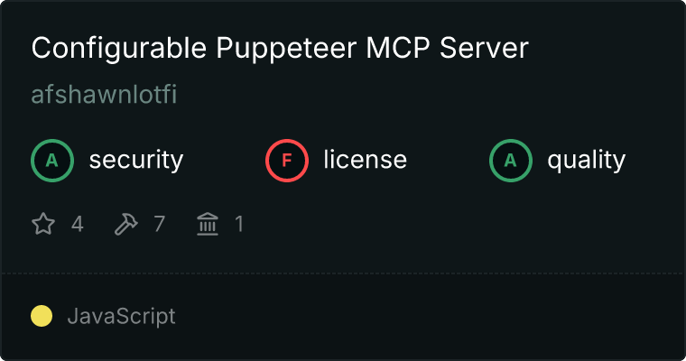Viewport: 686px width, 361px height.
Task: Click the bank building resources icon
Action: pyautogui.click(x=208, y=224)
